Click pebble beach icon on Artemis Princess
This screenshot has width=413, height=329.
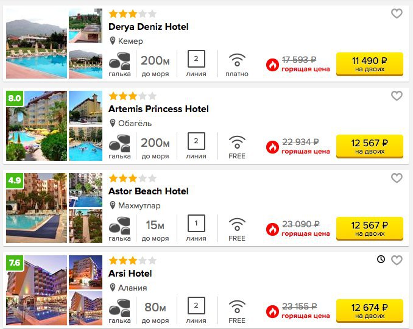pyautogui.click(x=119, y=143)
